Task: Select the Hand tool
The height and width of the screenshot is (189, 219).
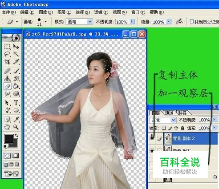Action: pyautogui.click(x=7, y=127)
